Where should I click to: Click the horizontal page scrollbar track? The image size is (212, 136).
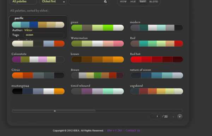[97, 111]
